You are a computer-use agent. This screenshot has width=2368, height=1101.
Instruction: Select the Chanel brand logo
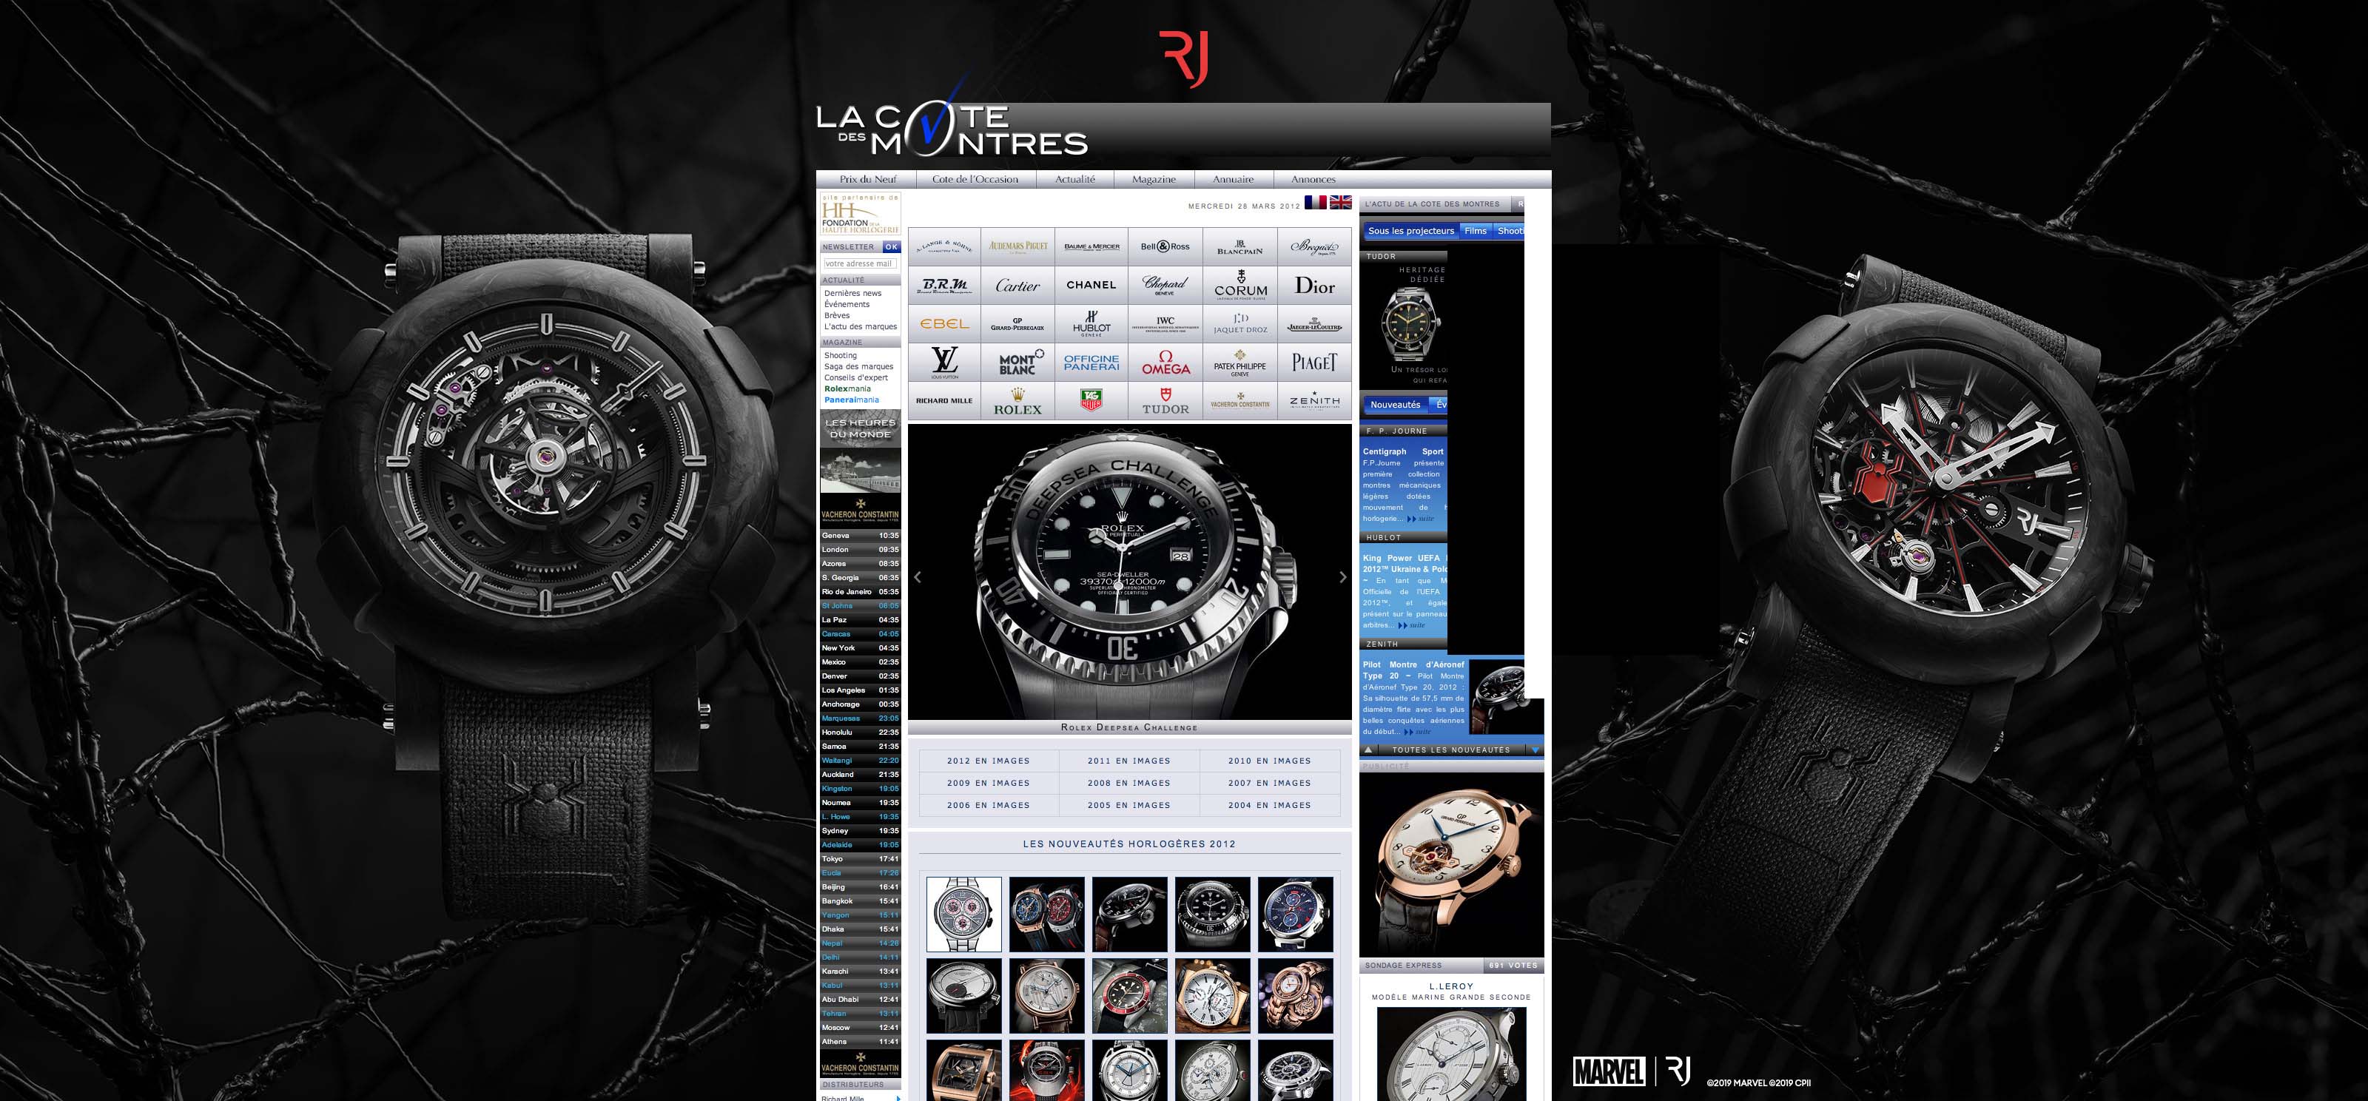tap(1091, 285)
